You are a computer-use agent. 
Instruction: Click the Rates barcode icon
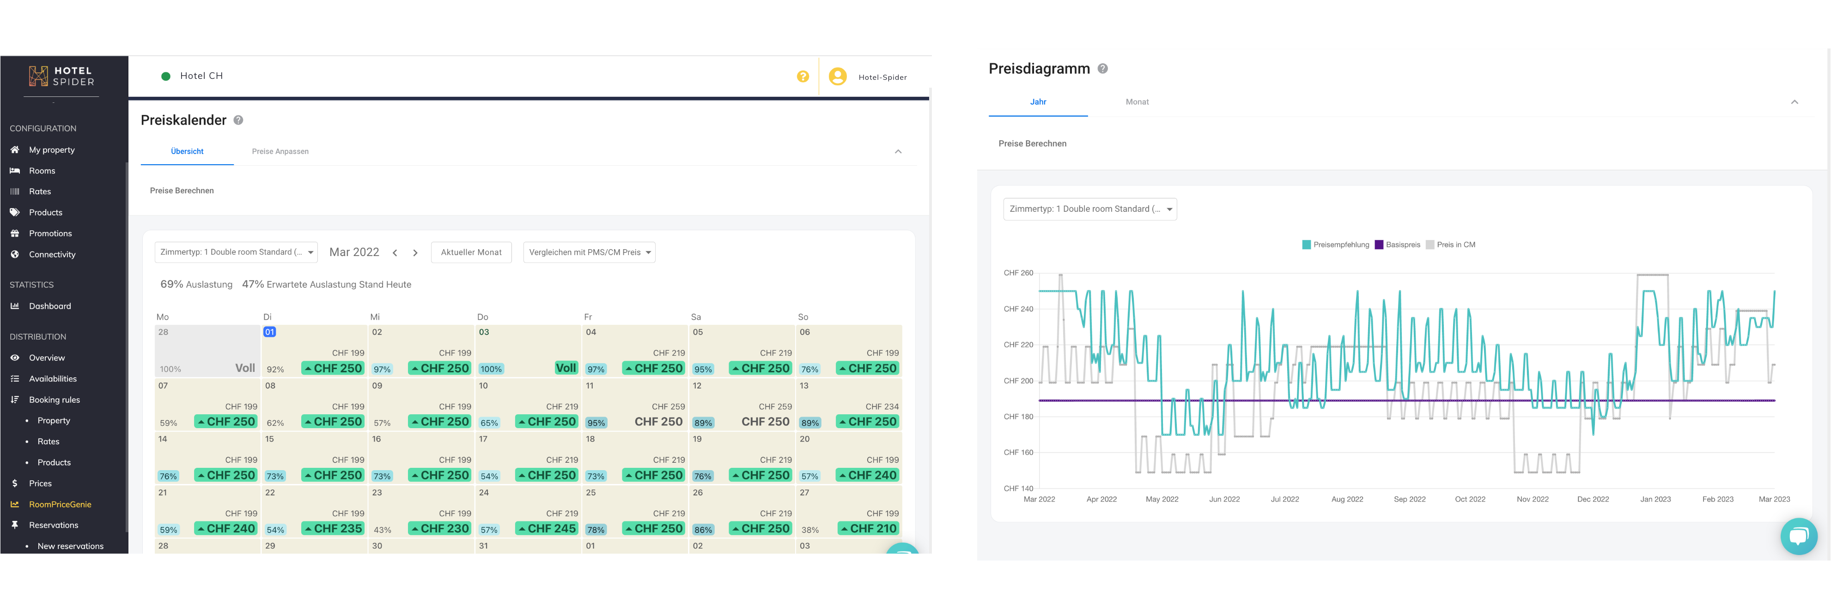[14, 191]
